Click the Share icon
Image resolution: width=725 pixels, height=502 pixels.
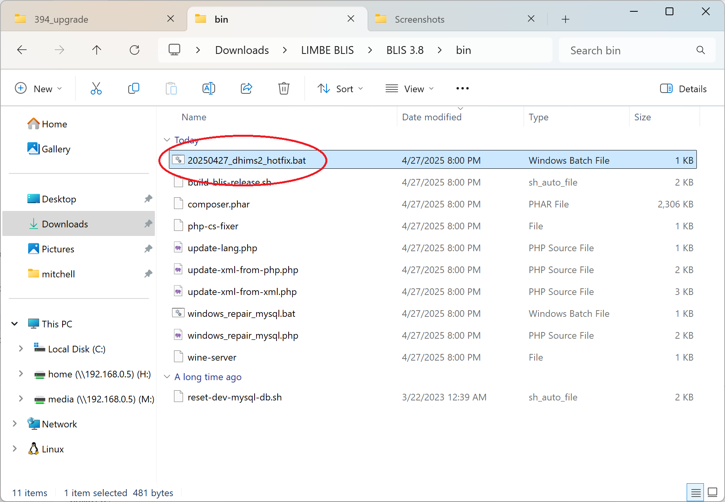(246, 89)
